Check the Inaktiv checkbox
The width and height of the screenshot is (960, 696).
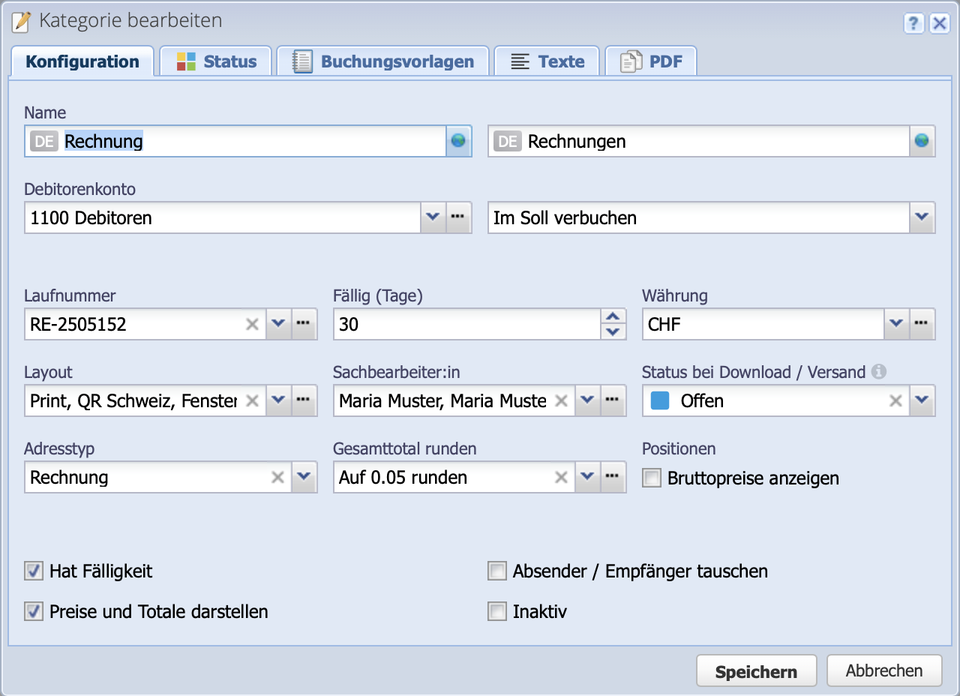496,611
